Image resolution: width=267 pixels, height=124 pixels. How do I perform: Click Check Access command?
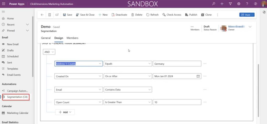172,15
